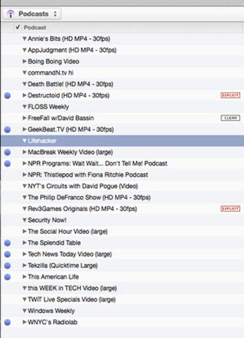Click the purple podcast icon in selector

(11, 14)
